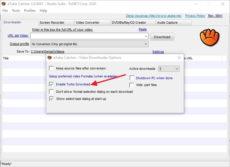230x167 pixels.
Task: Click the options dialog title glove icon
Action: pyautogui.click(x=49, y=58)
